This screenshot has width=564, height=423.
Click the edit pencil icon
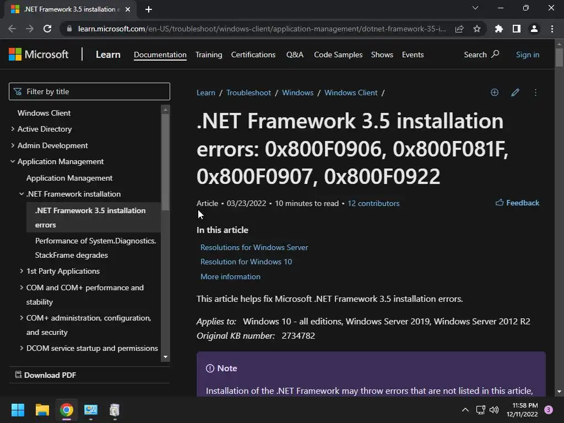pos(515,93)
